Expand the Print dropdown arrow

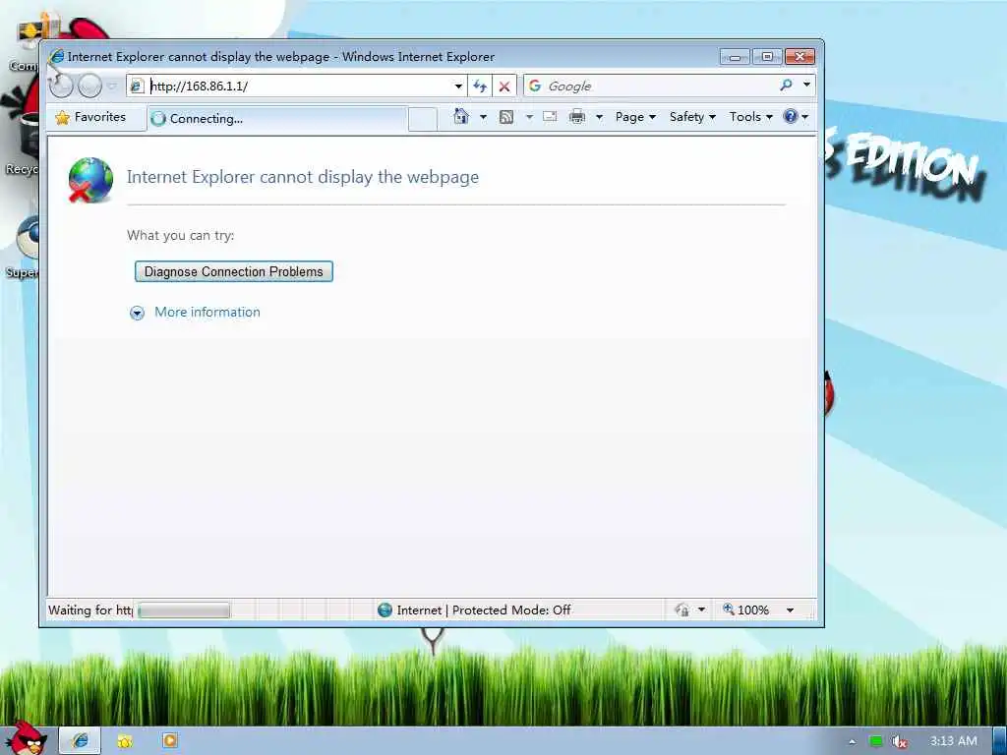click(599, 117)
